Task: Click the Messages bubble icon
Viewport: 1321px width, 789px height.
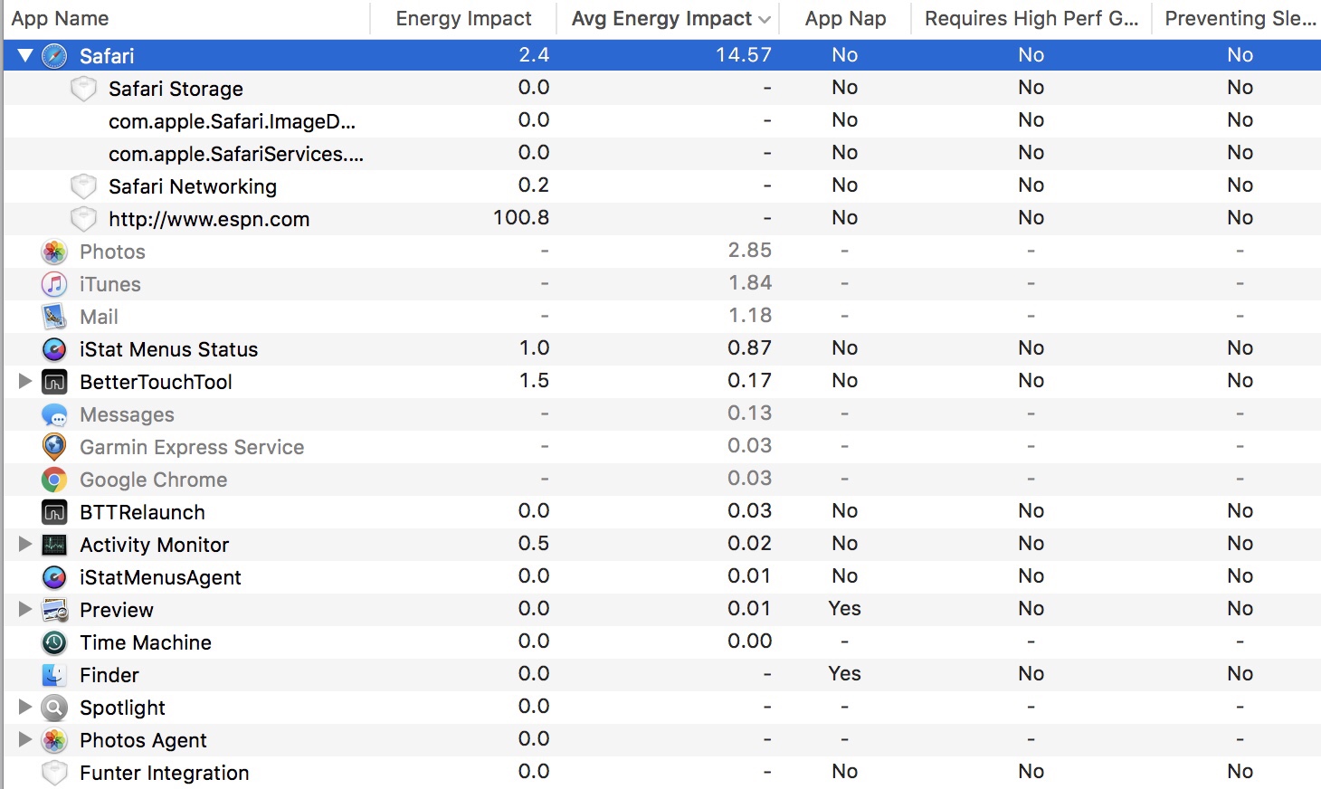Action: [54, 414]
